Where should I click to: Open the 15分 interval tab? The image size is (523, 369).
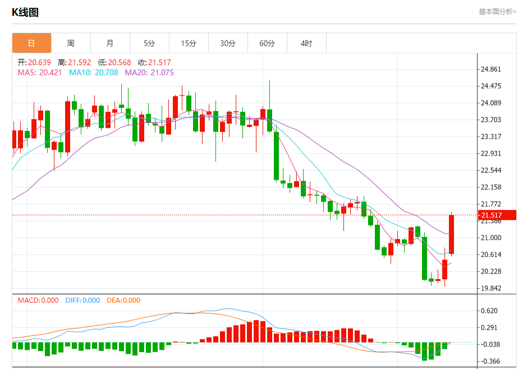click(189, 43)
